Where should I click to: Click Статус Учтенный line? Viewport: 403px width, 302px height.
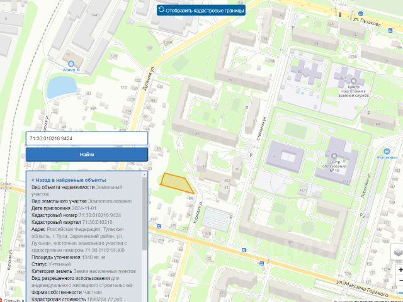(51, 264)
